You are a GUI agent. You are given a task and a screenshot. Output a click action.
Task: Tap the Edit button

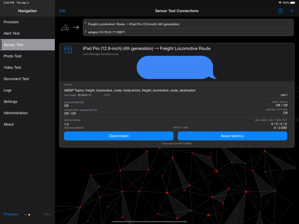62,11
